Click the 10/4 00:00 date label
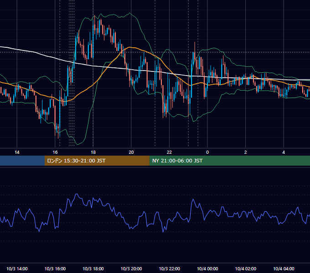The image size is (310, 273). tap(207, 268)
